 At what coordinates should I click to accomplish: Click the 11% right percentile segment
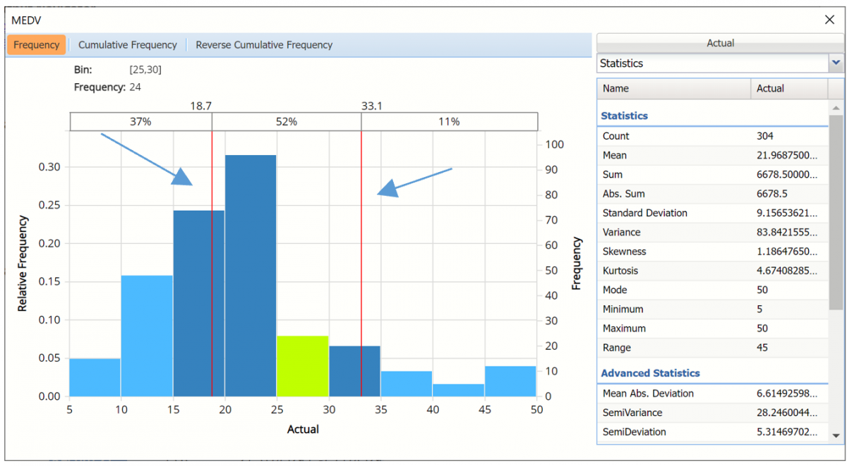448,122
